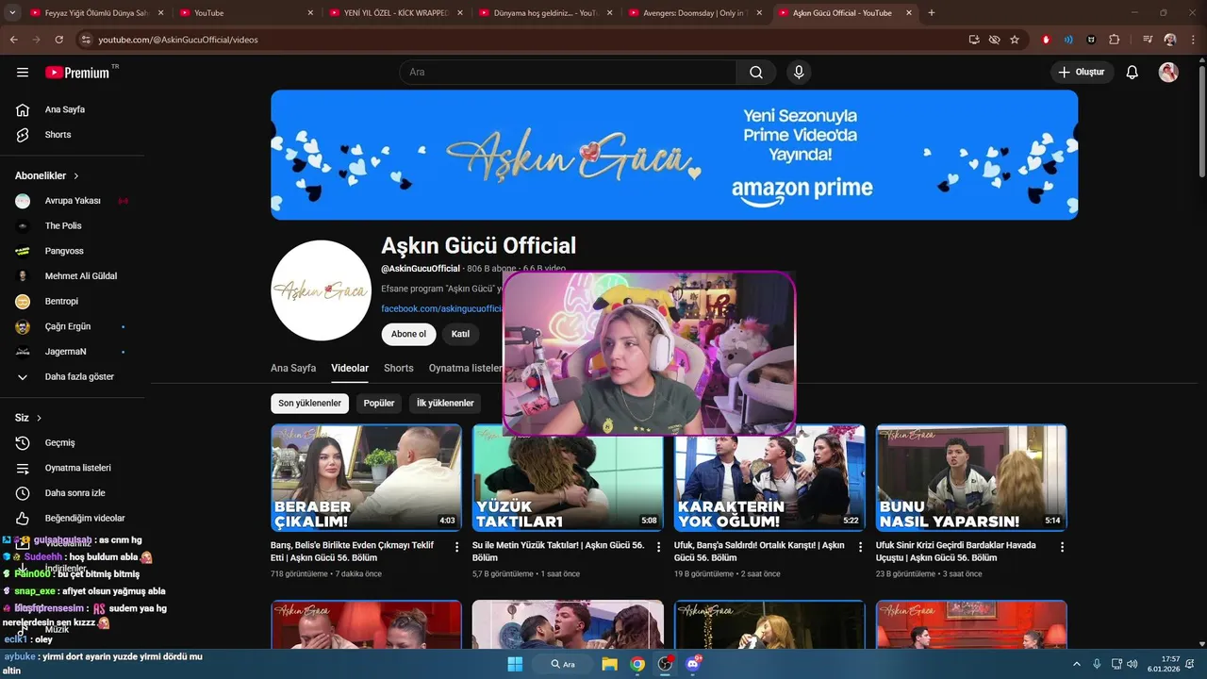Image resolution: width=1207 pixels, height=679 pixels.
Task: Click the search magnifier button
Action: click(x=756, y=73)
